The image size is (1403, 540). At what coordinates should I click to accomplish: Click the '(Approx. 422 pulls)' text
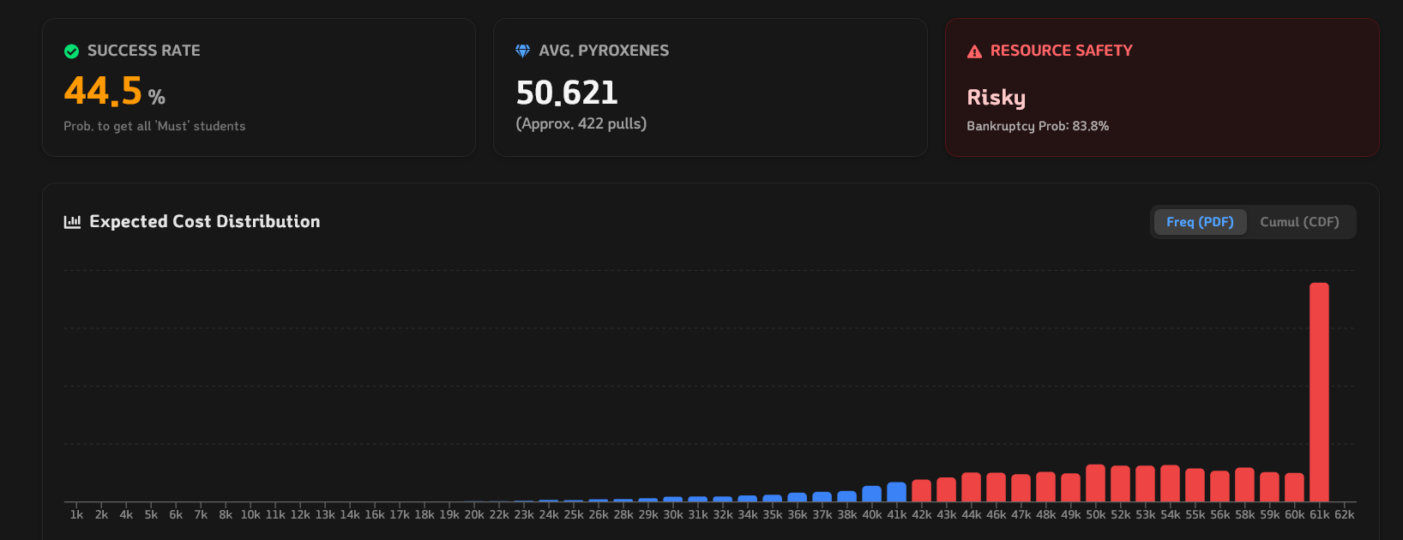(x=581, y=123)
